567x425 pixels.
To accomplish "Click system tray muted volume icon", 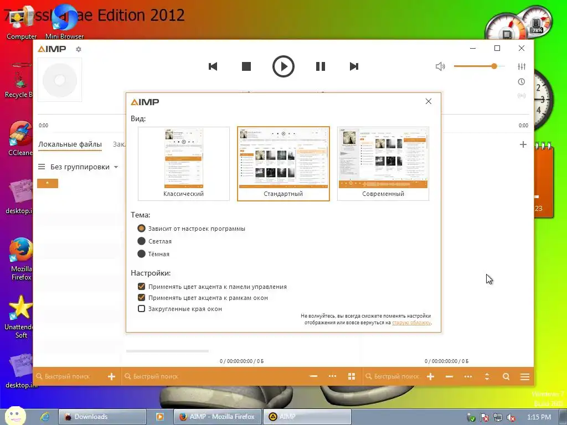I will click(511, 417).
